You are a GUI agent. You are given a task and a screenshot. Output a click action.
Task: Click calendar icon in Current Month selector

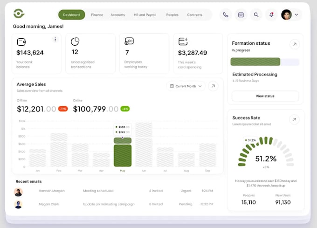(x=172, y=86)
